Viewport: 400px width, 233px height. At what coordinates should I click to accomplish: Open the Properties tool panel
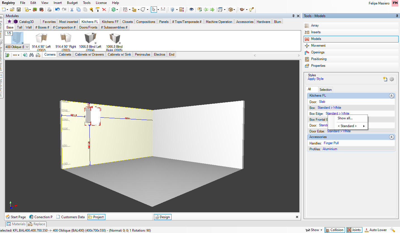(351, 66)
